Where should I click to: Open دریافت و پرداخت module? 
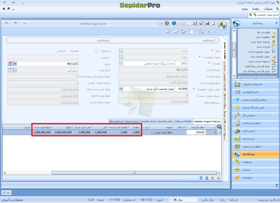pyautogui.click(x=256, y=123)
